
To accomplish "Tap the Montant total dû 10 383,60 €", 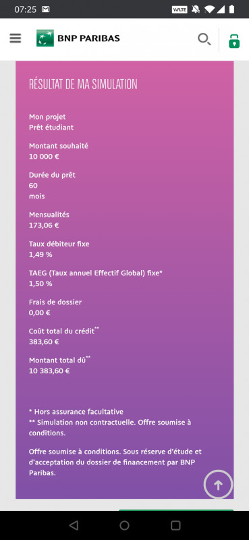I will [49, 371].
